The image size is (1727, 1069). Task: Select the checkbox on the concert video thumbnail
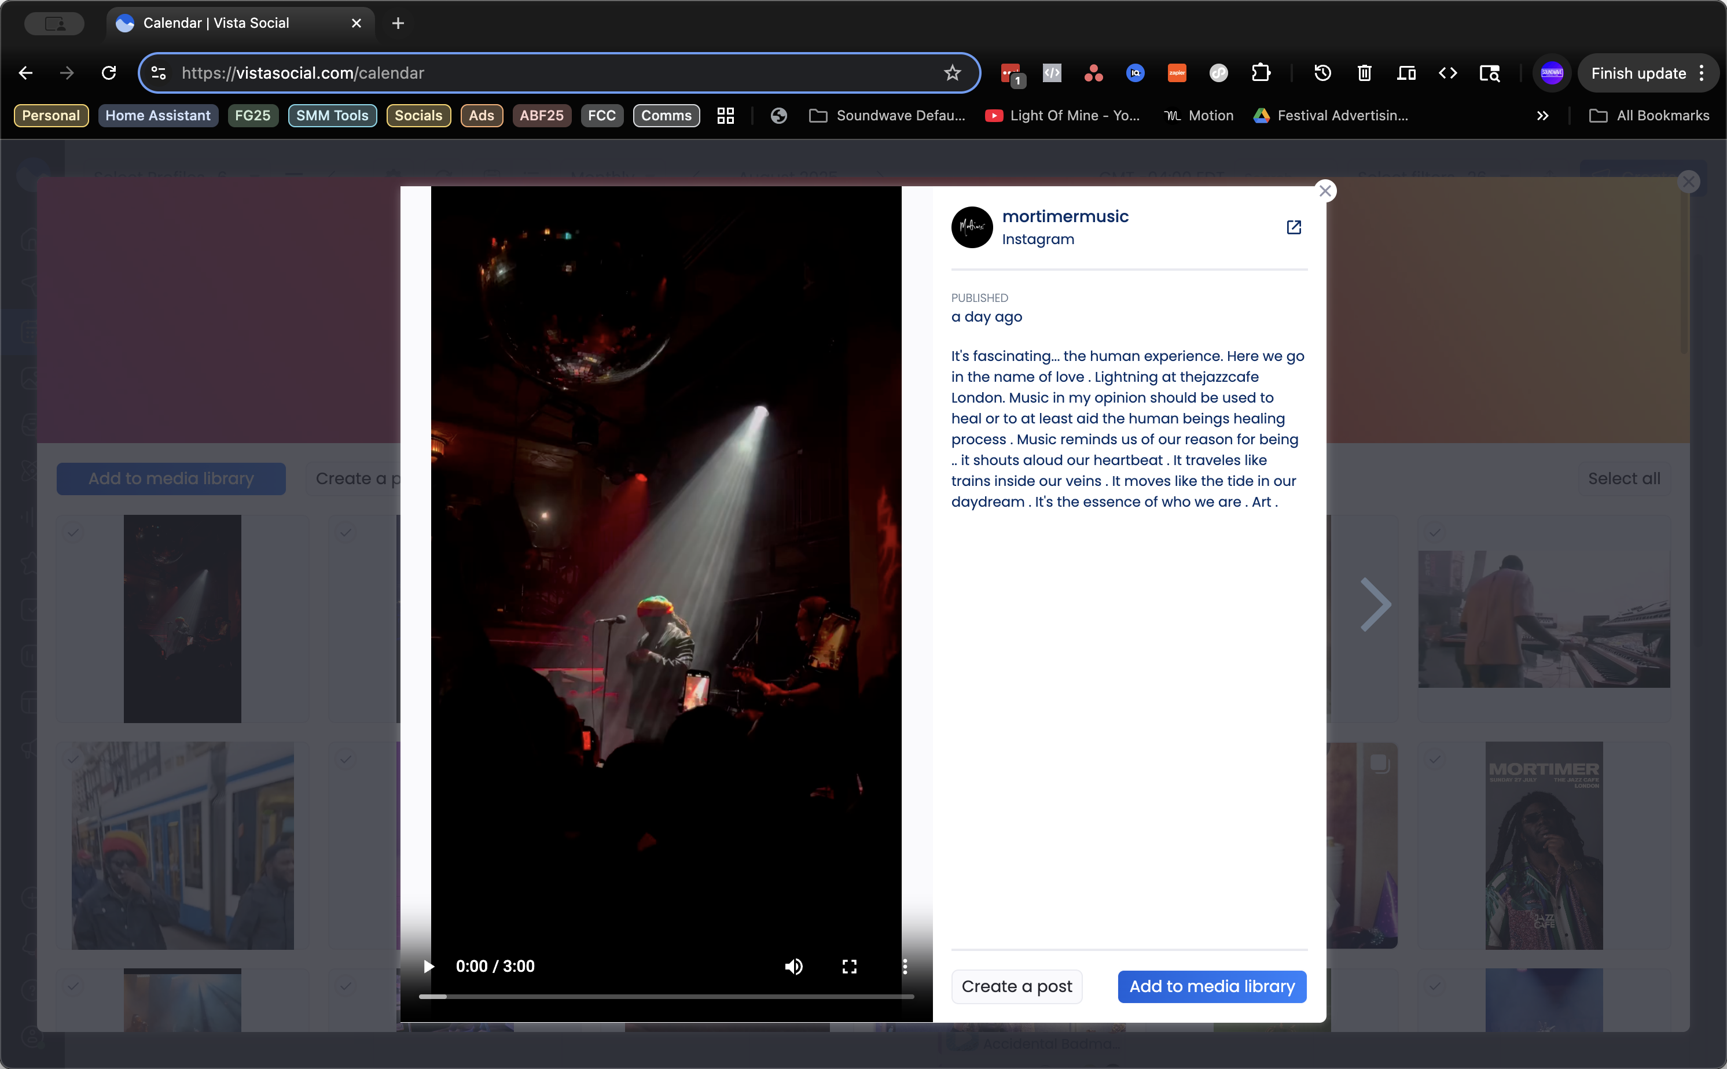(74, 532)
